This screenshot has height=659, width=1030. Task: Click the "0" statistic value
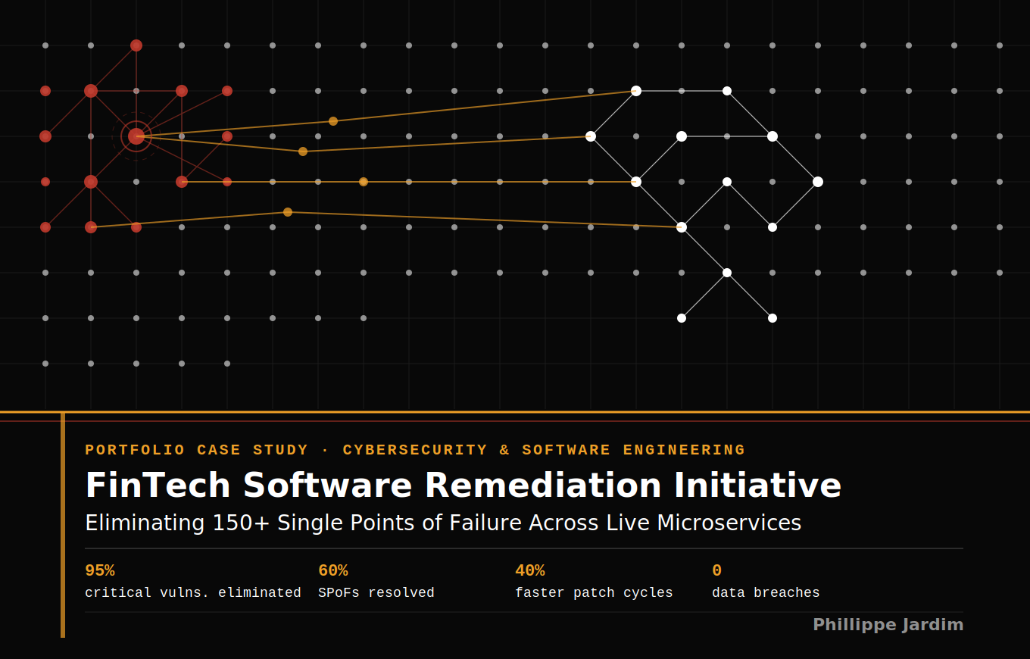(716, 571)
